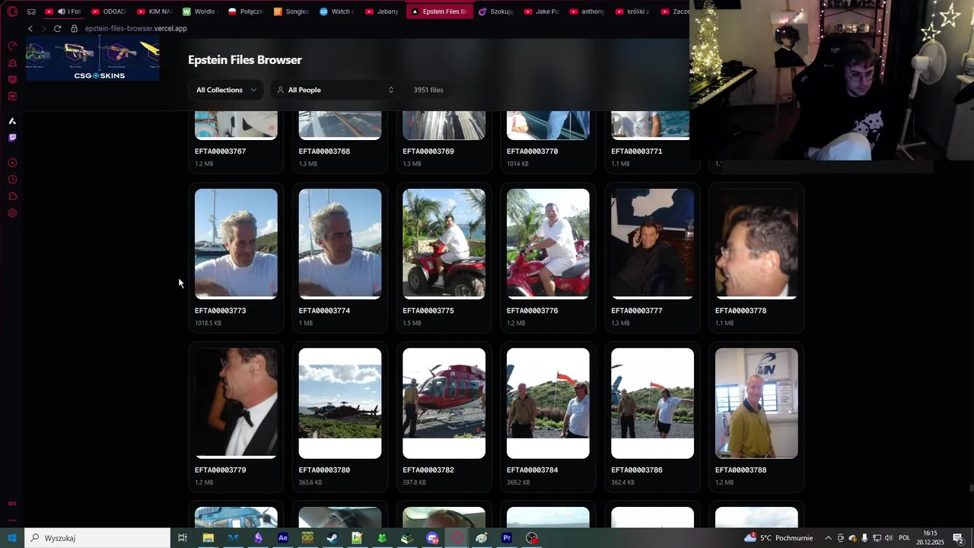The width and height of the screenshot is (974, 548).
Task: Click file name EFTA00003767
Action: (x=220, y=151)
